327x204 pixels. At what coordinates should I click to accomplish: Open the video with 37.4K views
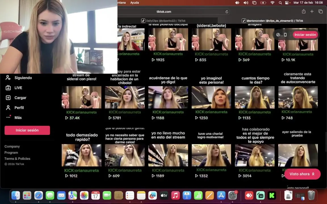(x=81, y=97)
